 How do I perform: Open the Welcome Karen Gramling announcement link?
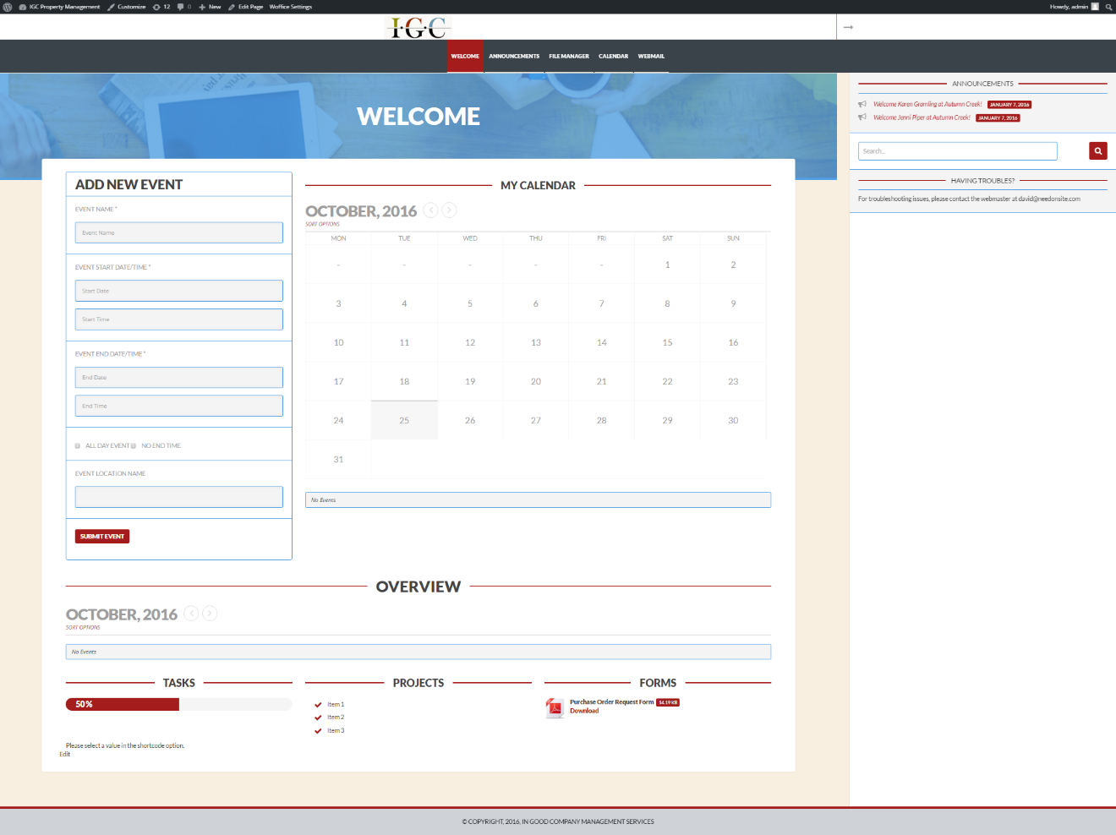click(x=927, y=105)
